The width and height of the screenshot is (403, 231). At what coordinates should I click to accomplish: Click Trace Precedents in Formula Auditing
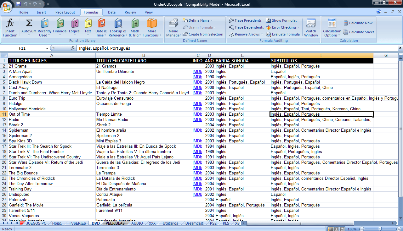click(x=245, y=20)
